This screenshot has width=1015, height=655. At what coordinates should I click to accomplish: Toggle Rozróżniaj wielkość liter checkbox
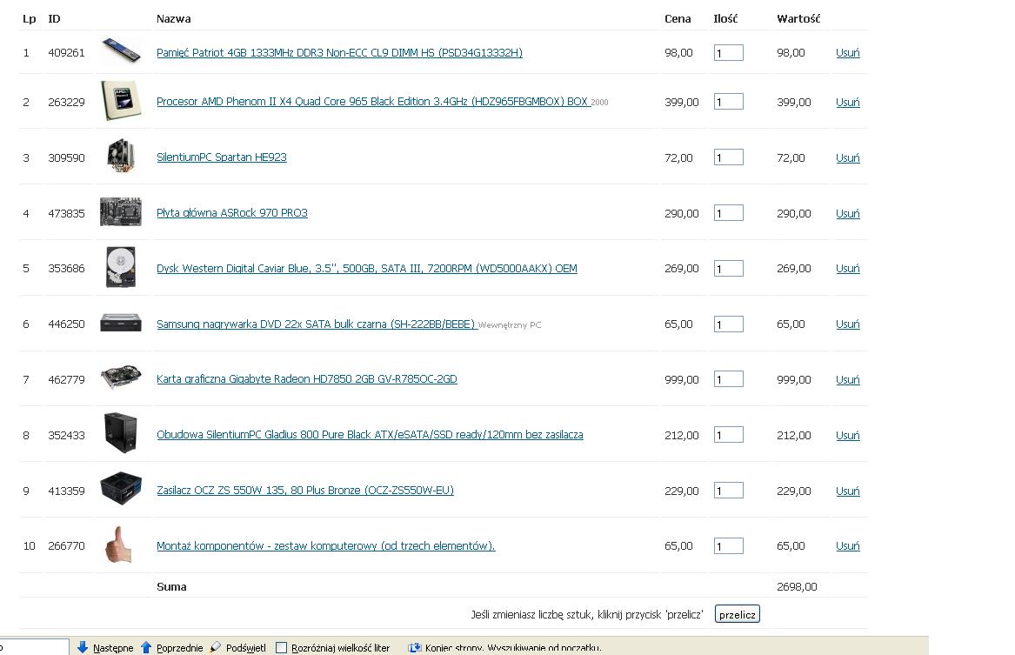281,648
